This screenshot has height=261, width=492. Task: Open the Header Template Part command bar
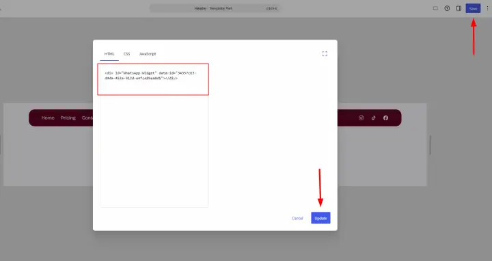tap(215, 8)
